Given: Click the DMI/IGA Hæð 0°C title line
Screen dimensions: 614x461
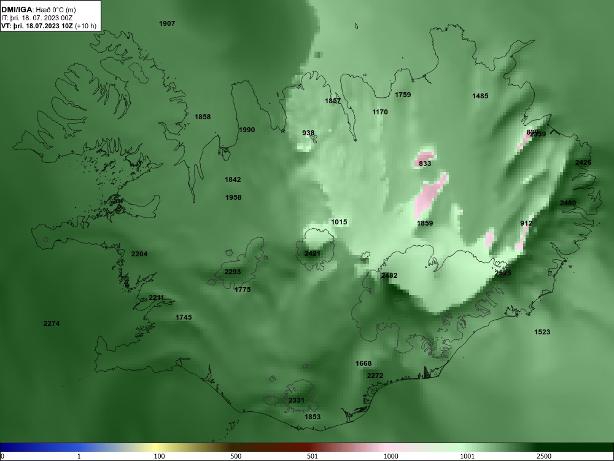Looking at the screenshot, I should click(x=38, y=10).
